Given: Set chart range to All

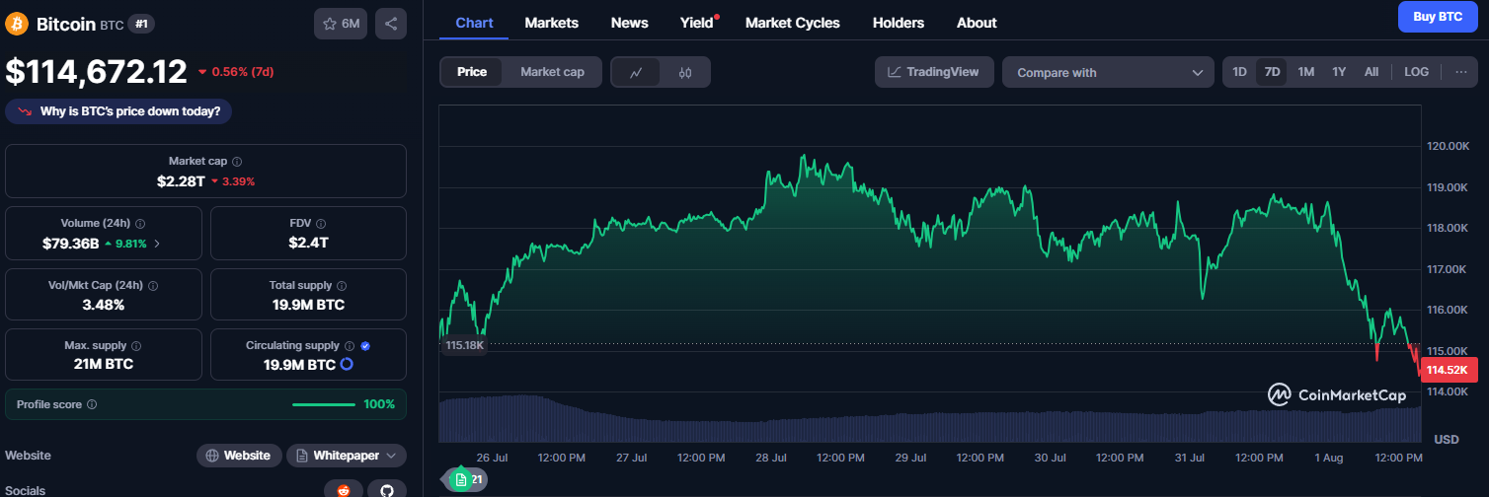Looking at the screenshot, I should point(1371,72).
